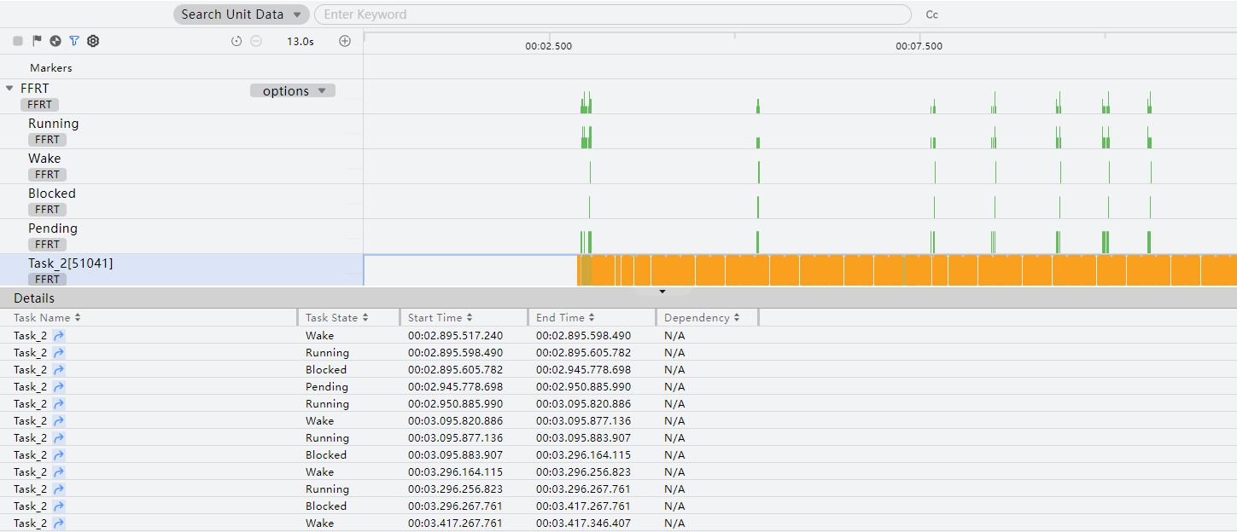
Task: Select the Running FFRT track row
Action: pyautogui.click(x=181, y=131)
